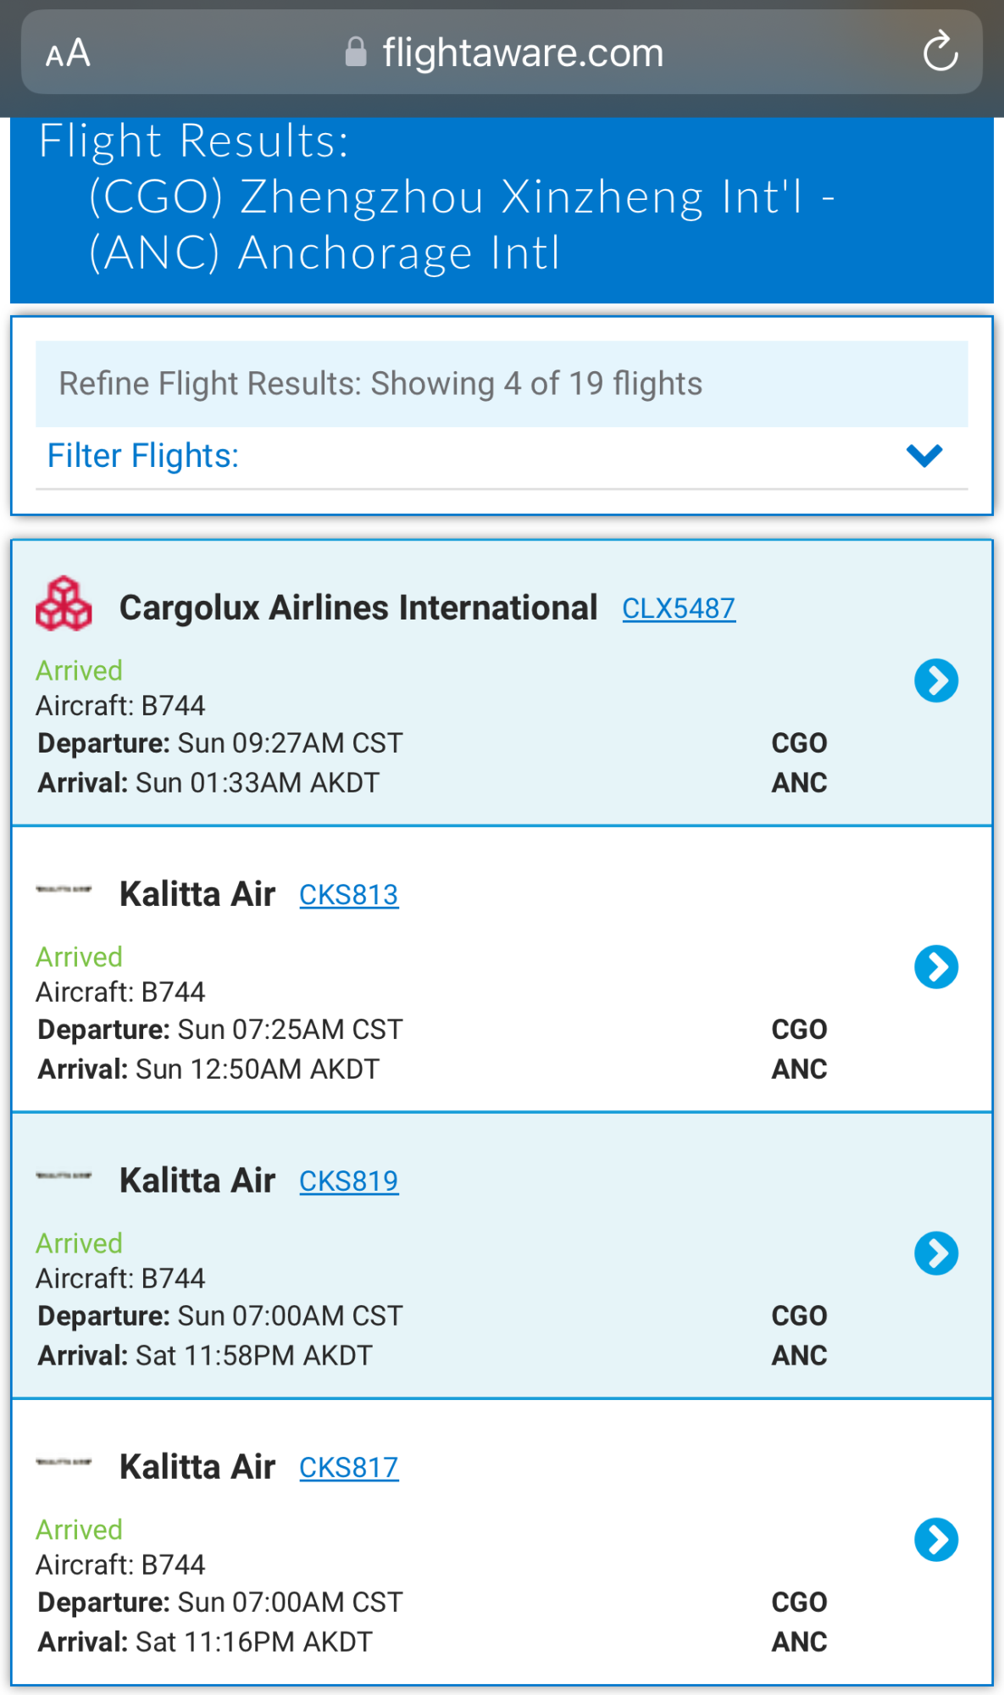Tap the flightaware.com address bar
1004x1695 pixels.
click(x=522, y=53)
